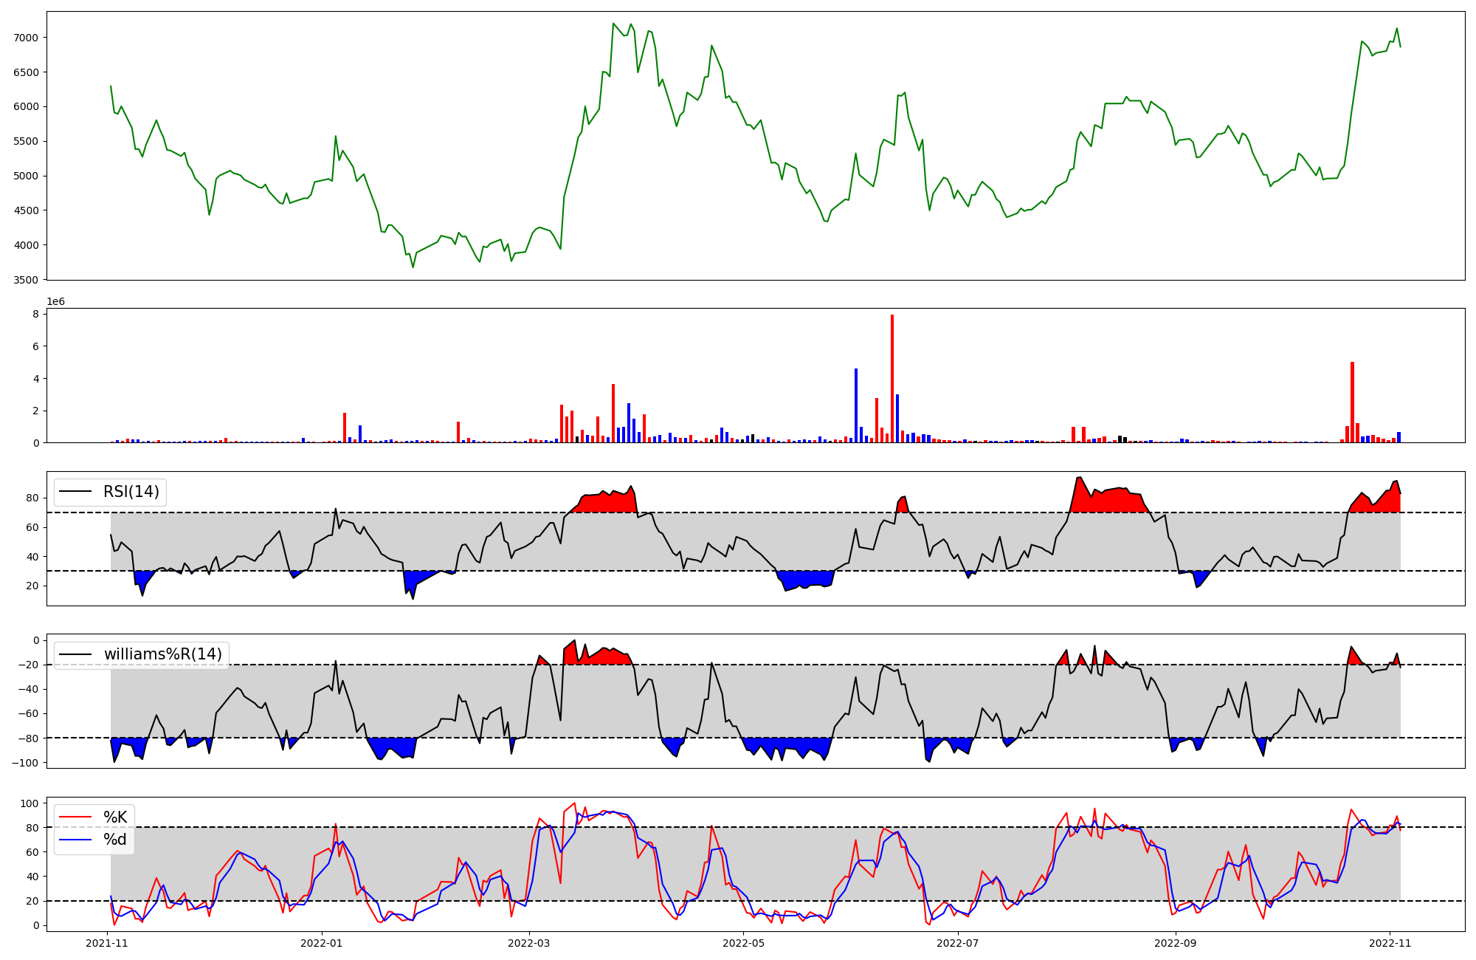Click the black RSI(14) legend line sample
Image resolution: width=1476 pixels, height=960 pixels.
tap(75, 492)
